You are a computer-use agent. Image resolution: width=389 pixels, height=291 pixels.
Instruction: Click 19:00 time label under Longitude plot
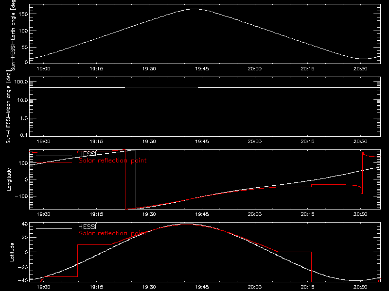pos(43,214)
